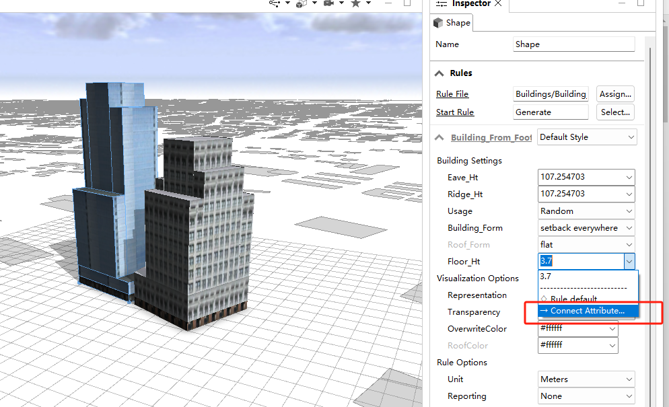
Task: Expand the arrow beside the camera icon
Action: [x=341, y=4]
